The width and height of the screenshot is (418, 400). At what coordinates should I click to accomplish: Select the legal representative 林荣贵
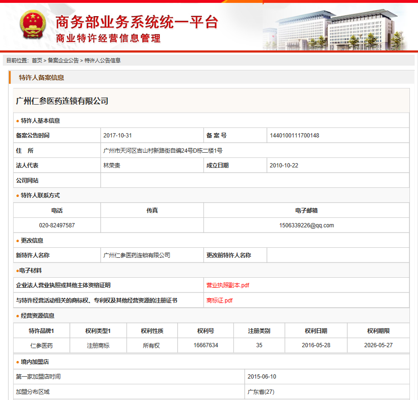coord(112,166)
